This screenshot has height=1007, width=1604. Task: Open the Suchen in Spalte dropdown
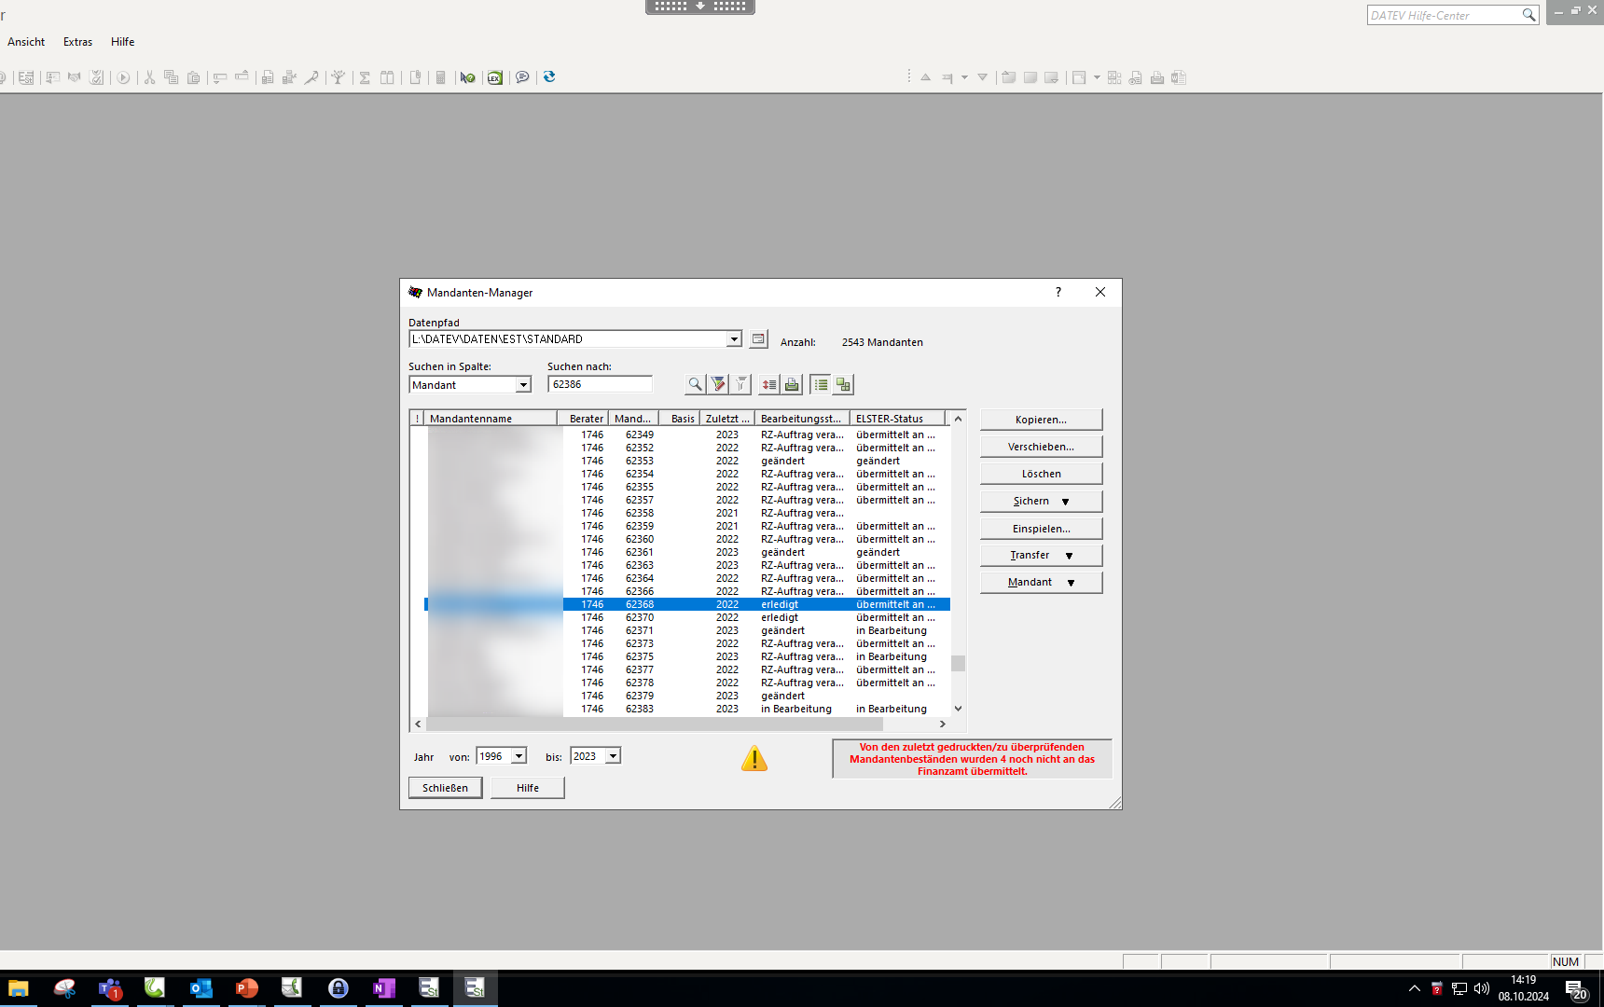pos(523,385)
